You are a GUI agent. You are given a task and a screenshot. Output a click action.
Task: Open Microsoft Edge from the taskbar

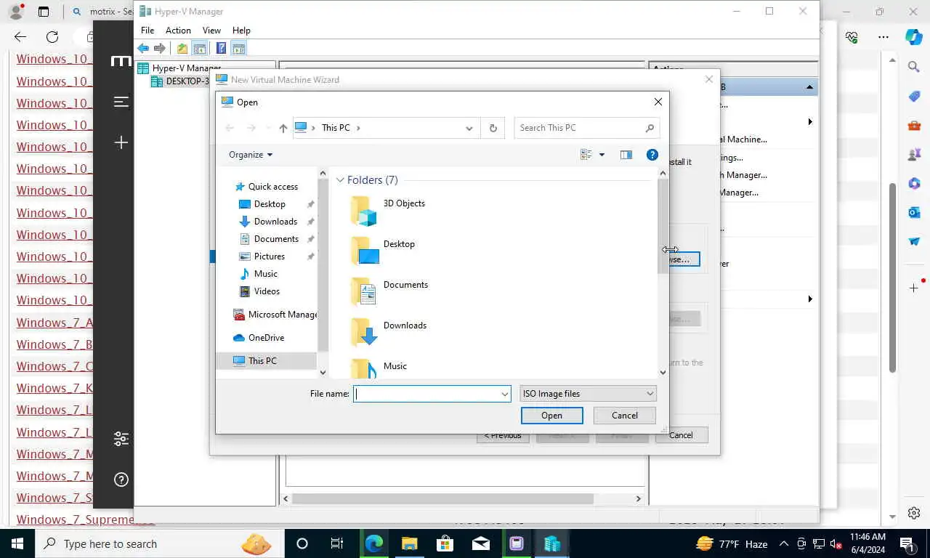coord(374,543)
